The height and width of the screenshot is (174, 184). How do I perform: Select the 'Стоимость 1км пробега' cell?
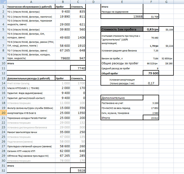[x=122, y=29]
